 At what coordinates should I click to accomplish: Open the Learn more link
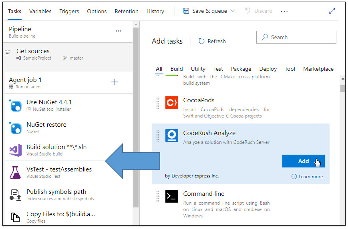310,177
